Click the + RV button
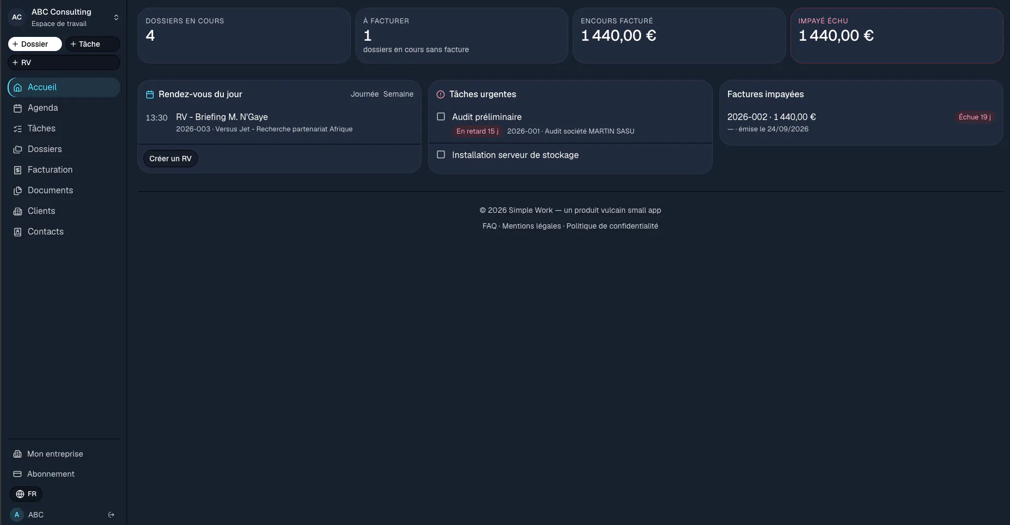This screenshot has height=525, width=1010. coord(64,62)
